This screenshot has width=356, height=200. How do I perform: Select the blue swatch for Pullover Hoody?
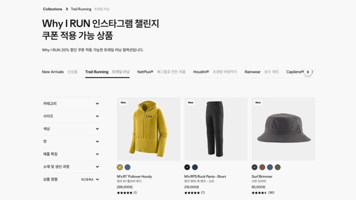tap(128, 168)
